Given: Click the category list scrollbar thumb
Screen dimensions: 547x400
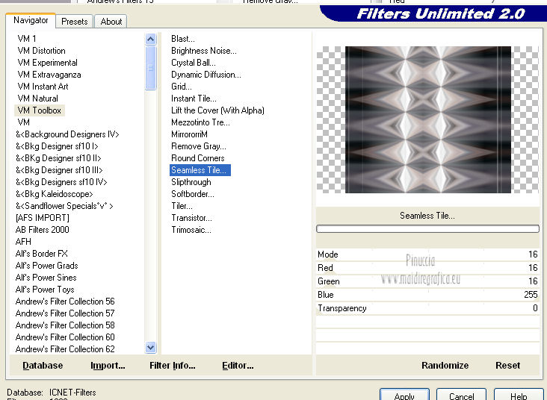Looking at the screenshot, I should [150, 68].
